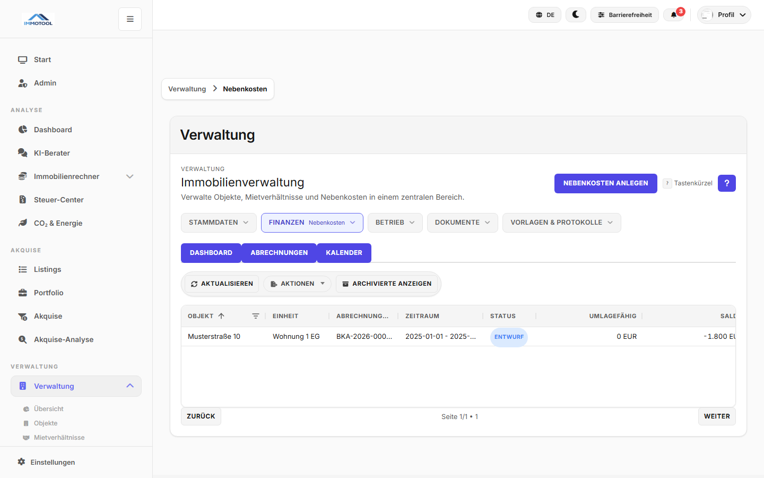Open the KI-Berater chat page
Image resolution: width=764 pixels, height=478 pixels.
pyautogui.click(x=52, y=153)
